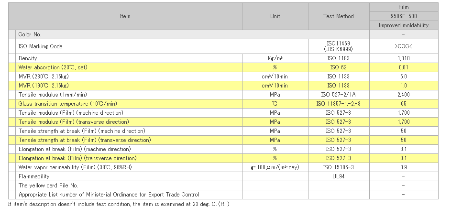Select the UL94 test method cell
462x218 pixels.
pyautogui.click(x=338, y=176)
